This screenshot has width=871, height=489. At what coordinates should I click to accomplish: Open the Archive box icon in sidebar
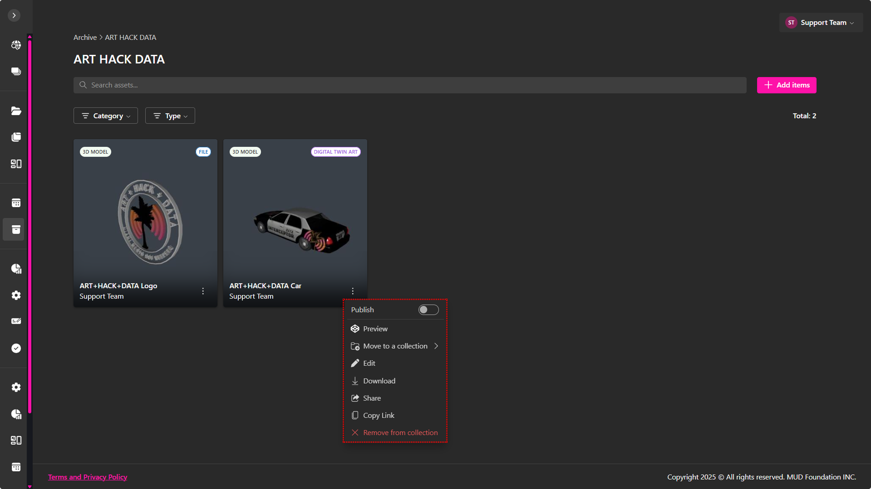[16, 230]
